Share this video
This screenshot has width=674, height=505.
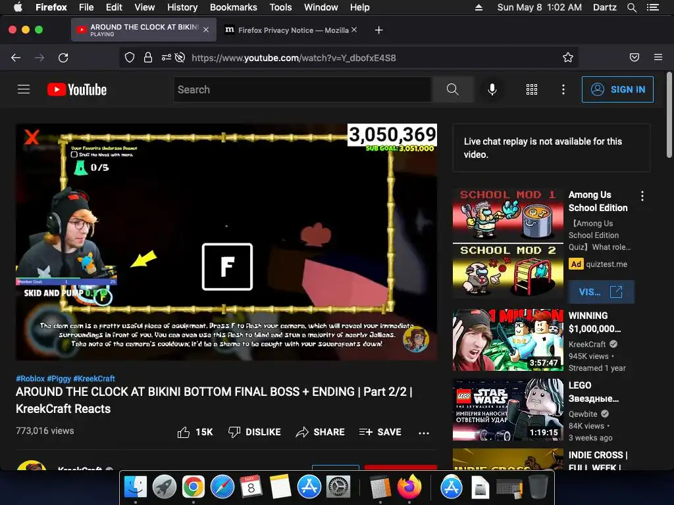pyautogui.click(x=321, y=432)
